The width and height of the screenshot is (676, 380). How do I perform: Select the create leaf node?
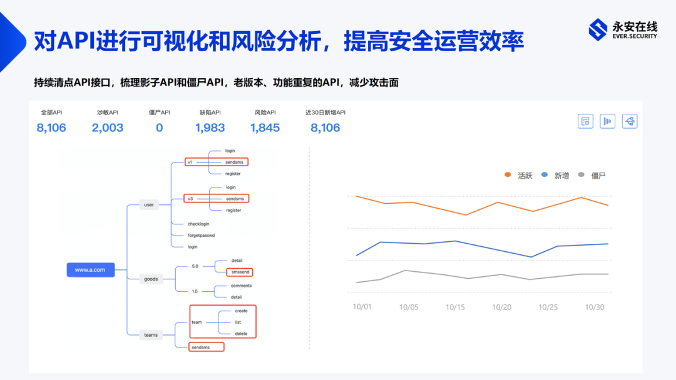(241, 311)
